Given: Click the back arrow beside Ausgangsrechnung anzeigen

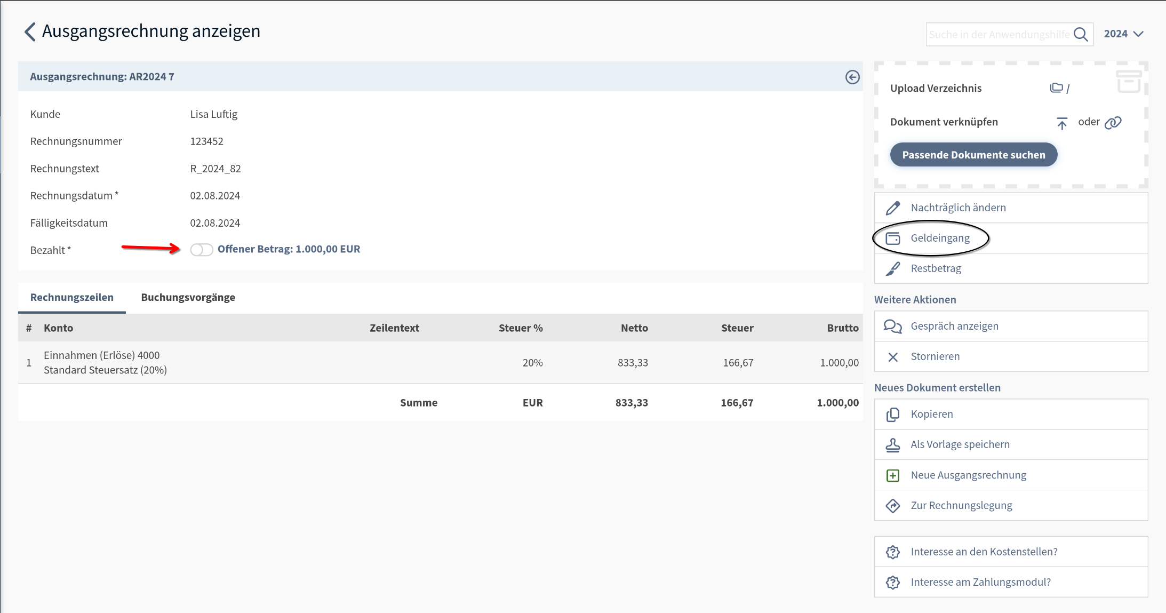Looking at the screenshot, I should [30, 32].
